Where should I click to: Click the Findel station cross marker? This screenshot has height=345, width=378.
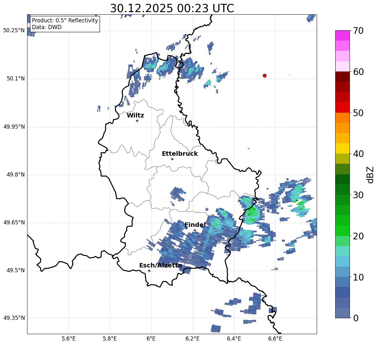[195, 230]
